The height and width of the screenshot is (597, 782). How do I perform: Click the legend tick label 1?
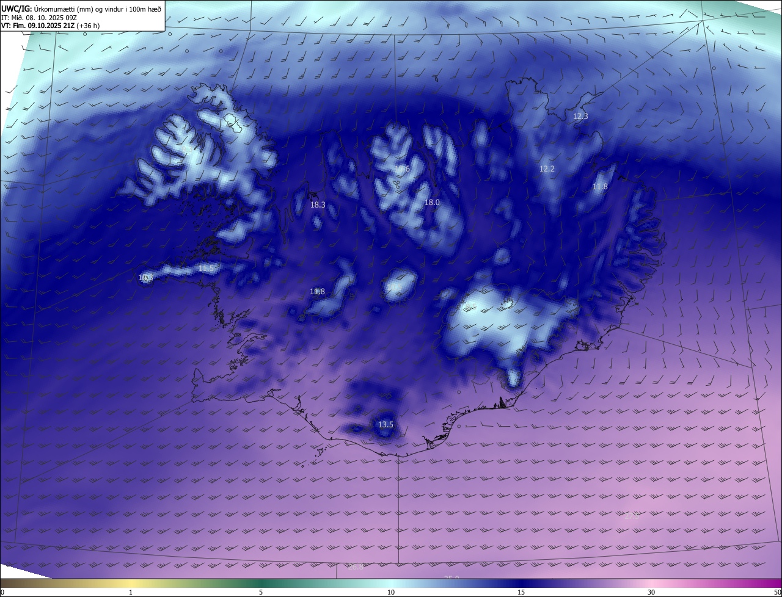131,592
